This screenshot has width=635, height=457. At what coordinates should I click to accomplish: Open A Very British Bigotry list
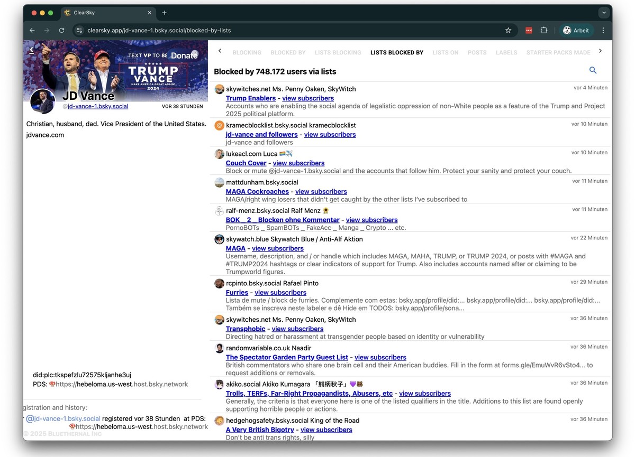(x=260, y=430)
